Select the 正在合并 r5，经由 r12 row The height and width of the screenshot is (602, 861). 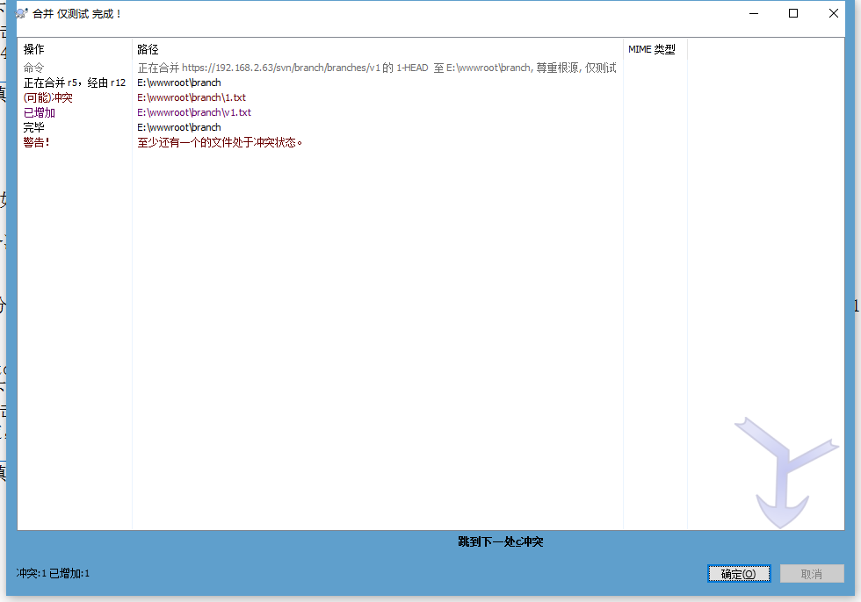click(x=430, y=82)
